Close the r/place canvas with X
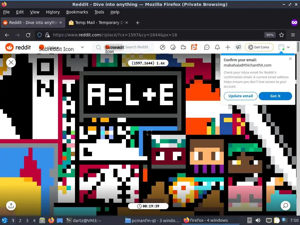This screenshot has height=225, width=300. pos(11,62)
